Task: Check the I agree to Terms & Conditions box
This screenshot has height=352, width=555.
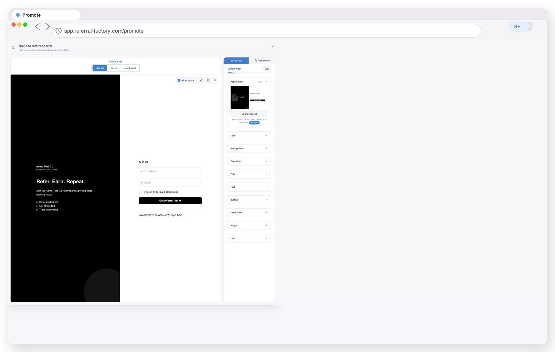Action: (141, 192)
